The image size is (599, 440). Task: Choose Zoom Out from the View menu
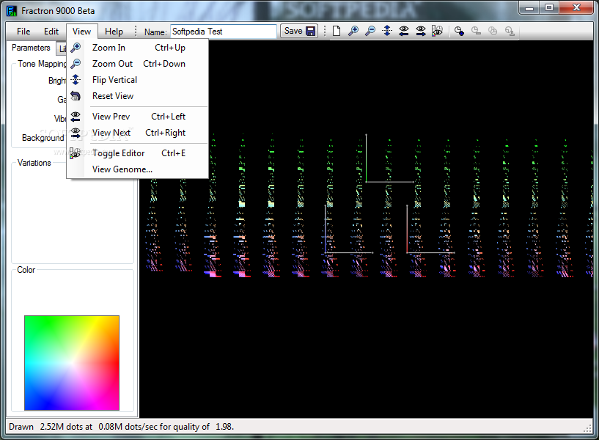click(x=112, y=64)
